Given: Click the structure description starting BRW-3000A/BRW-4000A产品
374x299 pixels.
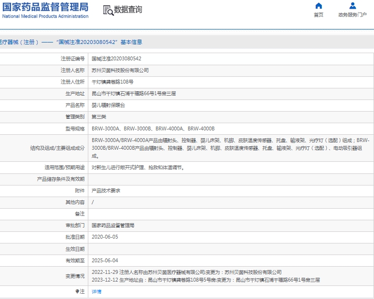Looking at the screenshot, I should [230, 148].
